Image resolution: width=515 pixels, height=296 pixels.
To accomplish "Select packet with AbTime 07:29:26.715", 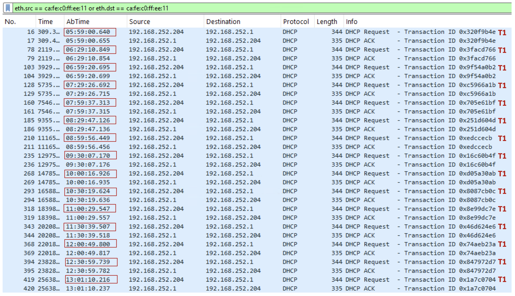I will (x=257, y=94).
